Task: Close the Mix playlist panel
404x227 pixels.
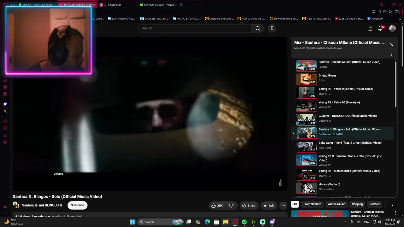Action: 392,45
